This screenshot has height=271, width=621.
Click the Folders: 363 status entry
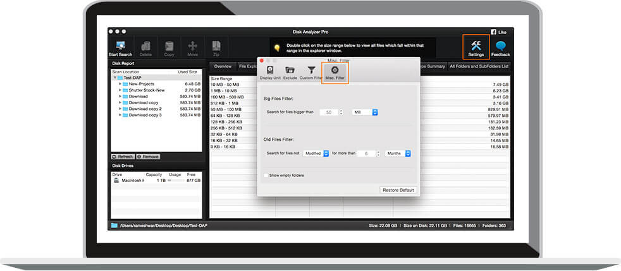coord(494,226)
